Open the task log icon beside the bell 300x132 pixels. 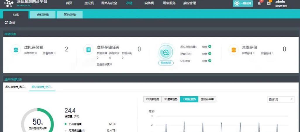(269, 3)
